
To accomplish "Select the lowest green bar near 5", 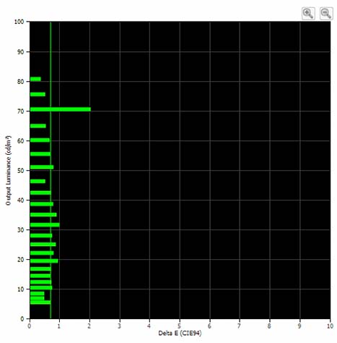I will pos(40,302).
